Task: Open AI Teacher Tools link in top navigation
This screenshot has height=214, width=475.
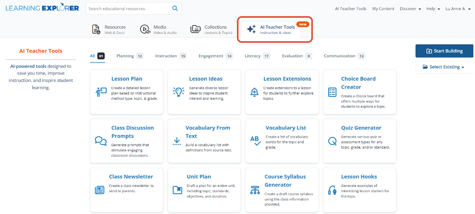Action: (x=350, y=9)
